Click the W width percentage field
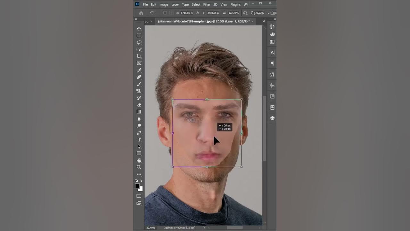Viewport: 410px width, 231px height. point(234,13)
